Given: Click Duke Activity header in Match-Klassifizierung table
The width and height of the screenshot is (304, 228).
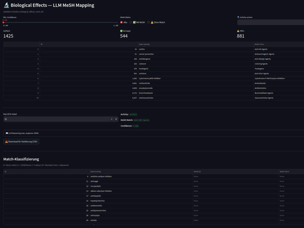Looking at the screenshot, I should pos(141,171).
